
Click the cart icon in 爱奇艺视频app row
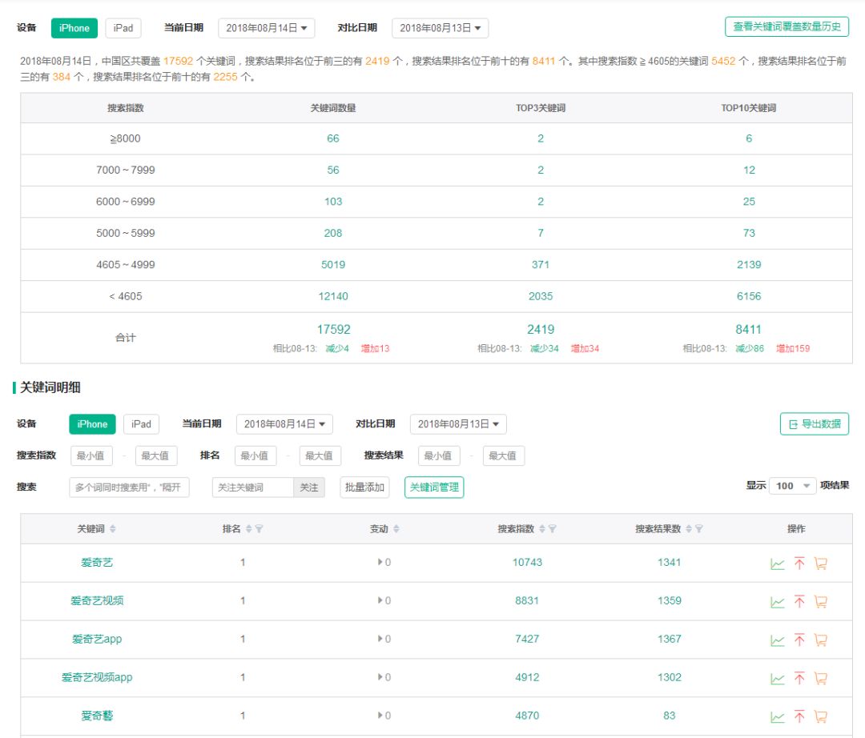(819, 676)
